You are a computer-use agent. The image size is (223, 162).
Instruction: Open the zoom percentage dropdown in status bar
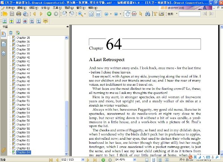click(135, 159)
